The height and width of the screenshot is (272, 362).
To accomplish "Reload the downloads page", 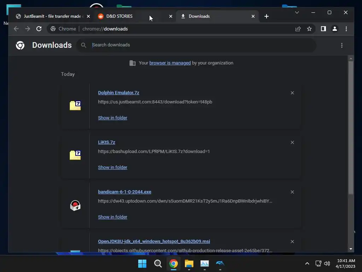I will point(39,29).
